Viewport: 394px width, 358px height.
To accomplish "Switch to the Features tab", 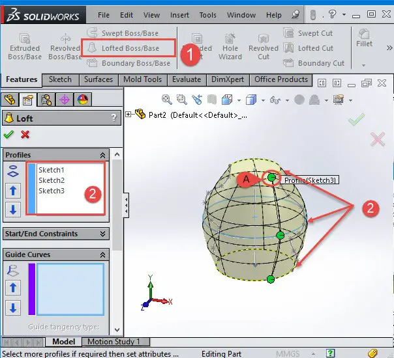I will tap(22, 79).
